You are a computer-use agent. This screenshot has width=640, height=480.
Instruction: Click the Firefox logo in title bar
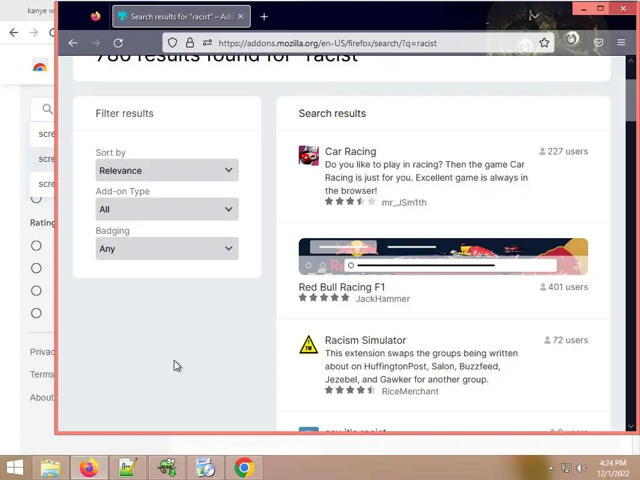click(96, 16)
